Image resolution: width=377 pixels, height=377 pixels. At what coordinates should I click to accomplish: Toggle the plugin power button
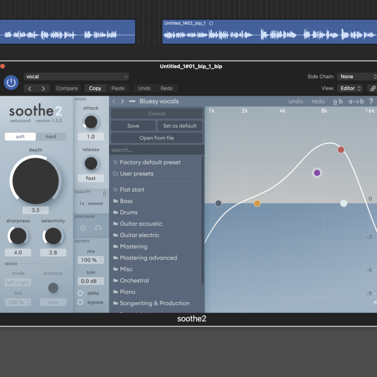tap(11, 82)
